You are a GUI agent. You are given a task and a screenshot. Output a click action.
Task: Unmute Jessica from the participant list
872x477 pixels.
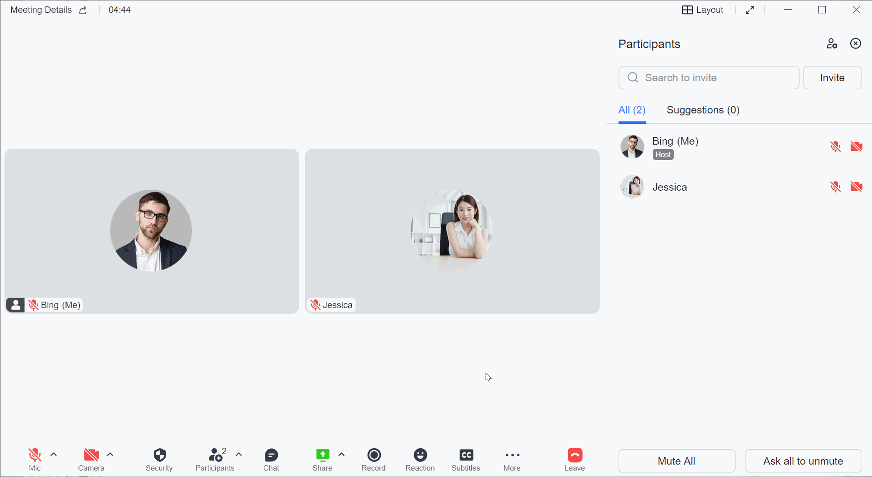pyautogui.click(x=836, y=187)
